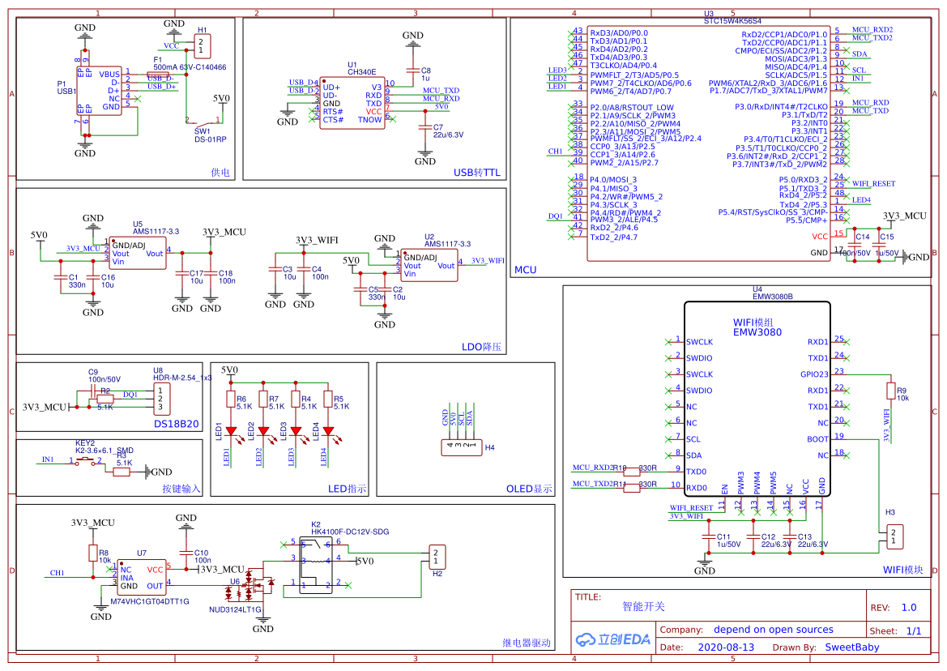Screen dimensions: 947x671
Task: Select the H2 relay output header
Action: (x=437, y=556)
